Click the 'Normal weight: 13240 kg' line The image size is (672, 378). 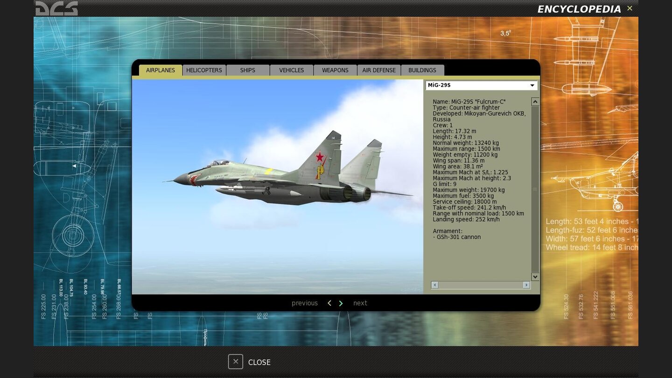coord(466,143)
